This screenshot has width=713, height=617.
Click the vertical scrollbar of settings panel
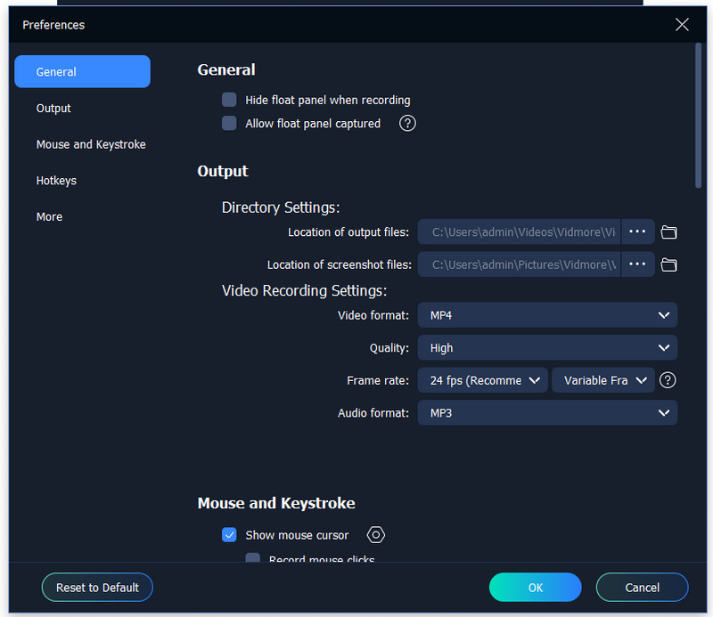click(699, 116)
